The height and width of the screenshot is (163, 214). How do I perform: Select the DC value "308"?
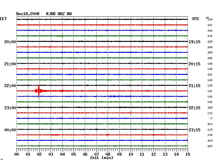pyautogui.click(x=210, y=31)
